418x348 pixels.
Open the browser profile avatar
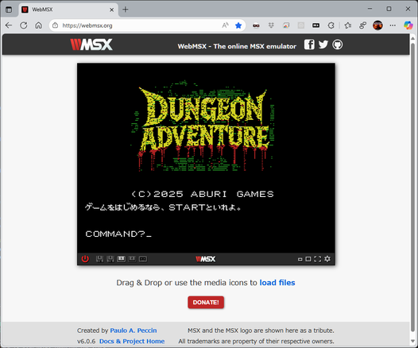point(377,25)
